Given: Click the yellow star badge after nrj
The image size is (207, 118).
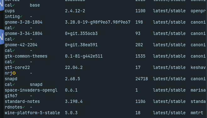Looking at the screenshot, I should [14, 73].
